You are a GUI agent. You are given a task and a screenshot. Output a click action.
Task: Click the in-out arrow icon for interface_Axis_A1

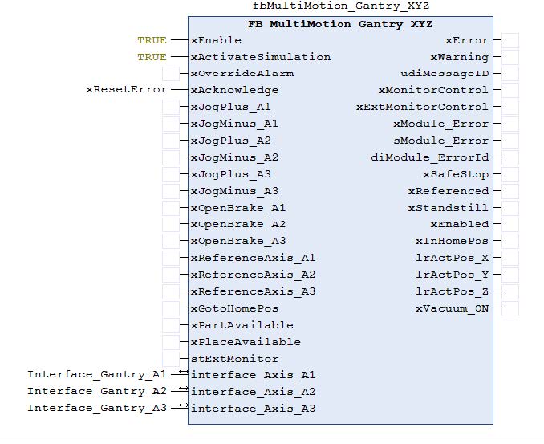183,373
